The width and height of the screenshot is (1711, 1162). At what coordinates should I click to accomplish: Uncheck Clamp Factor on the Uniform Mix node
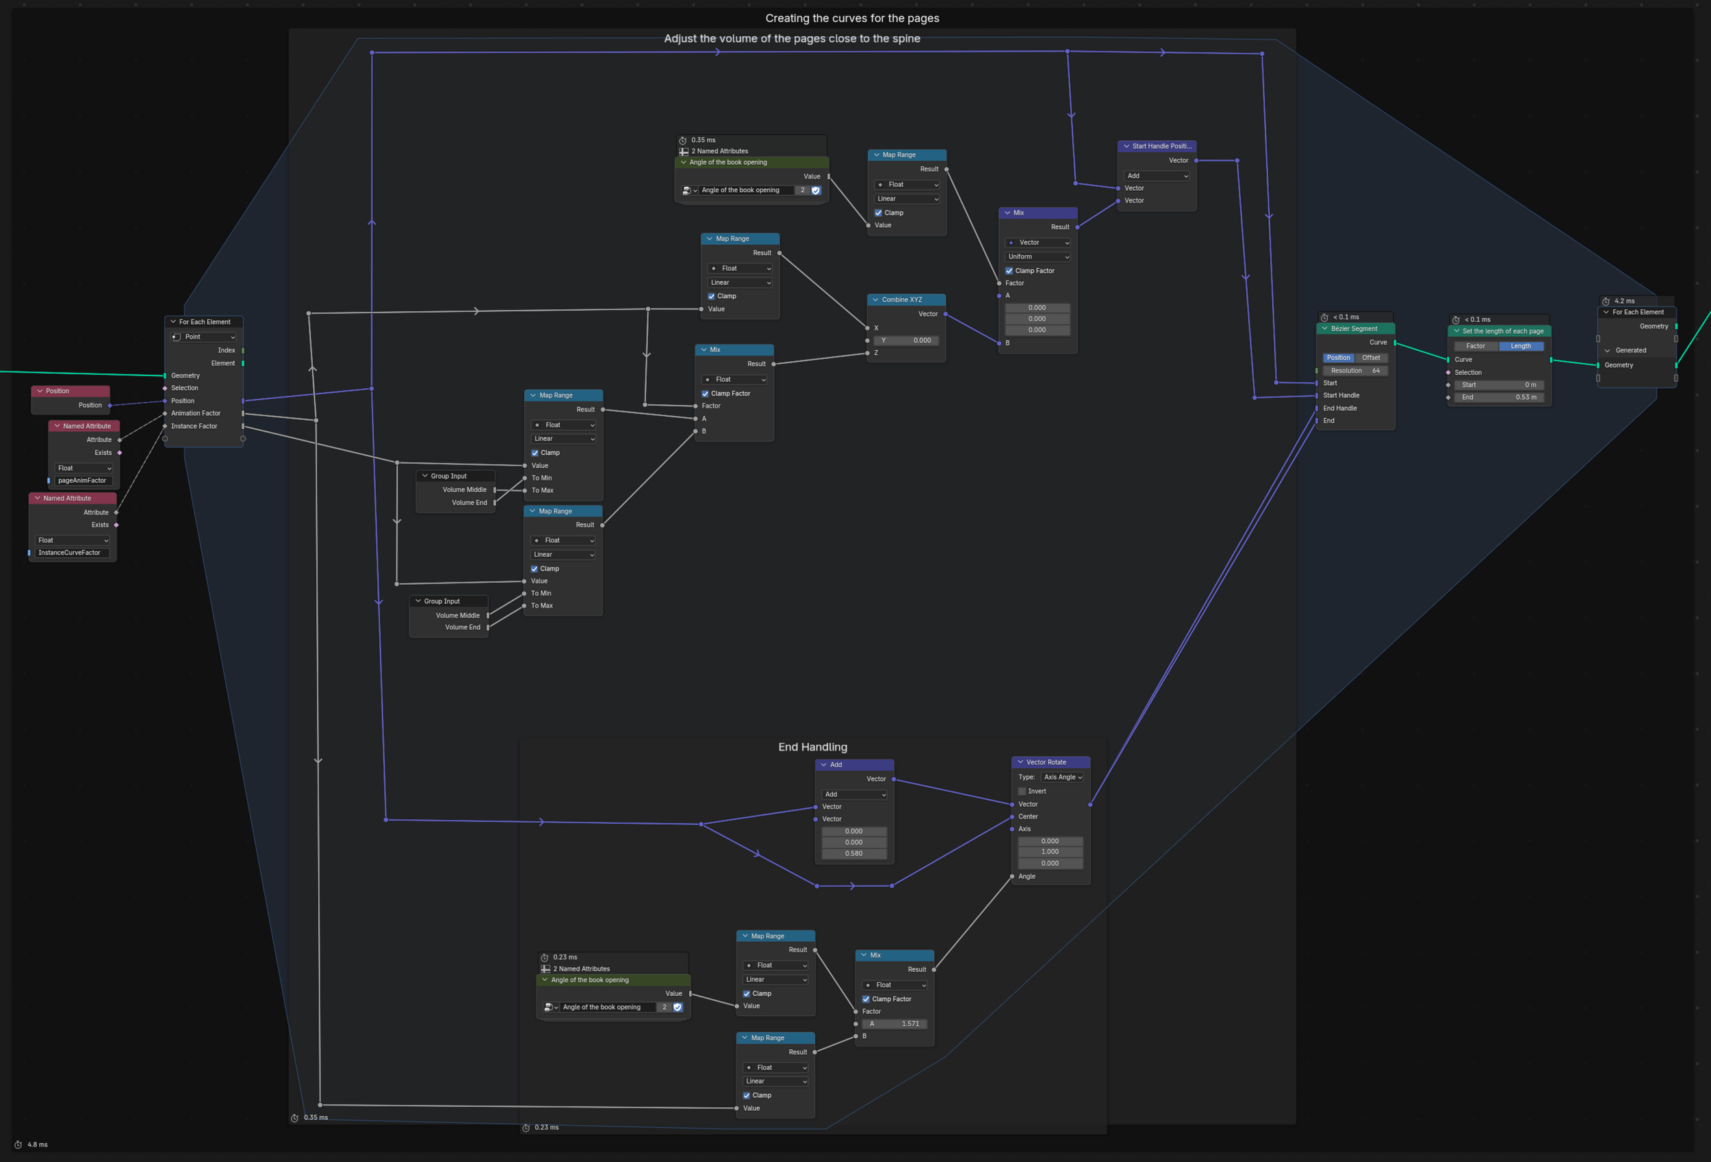(x=1009, y=271)
